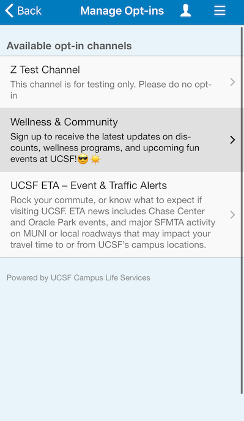Open the Z Test Channel title

[45, 70]
